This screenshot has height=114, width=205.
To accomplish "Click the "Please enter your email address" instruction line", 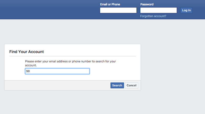I will point(71,61).
